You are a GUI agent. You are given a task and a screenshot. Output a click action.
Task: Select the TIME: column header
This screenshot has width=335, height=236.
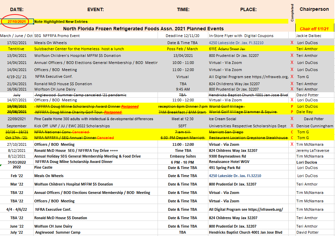tap(183, 9)
